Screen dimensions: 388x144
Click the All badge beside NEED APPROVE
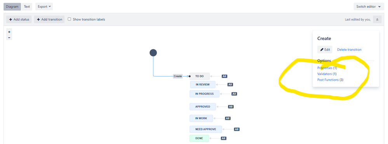coord(237,129)
